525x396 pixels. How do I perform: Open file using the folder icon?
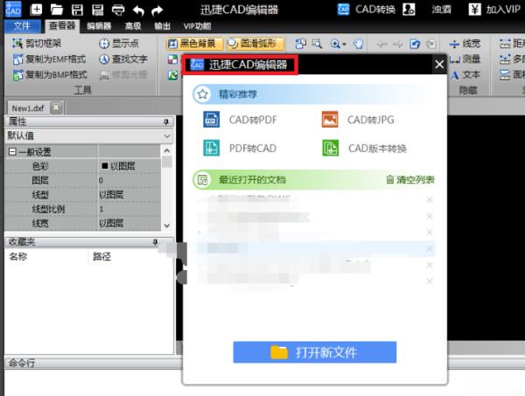(x=57, y=10)
